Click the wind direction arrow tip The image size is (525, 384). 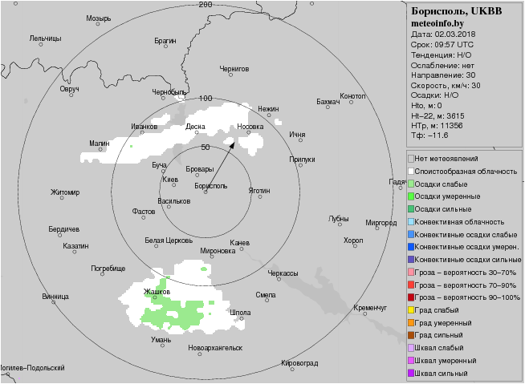click(x=234, y=143)
